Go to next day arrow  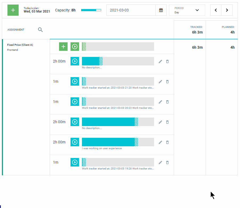(227, 10)
